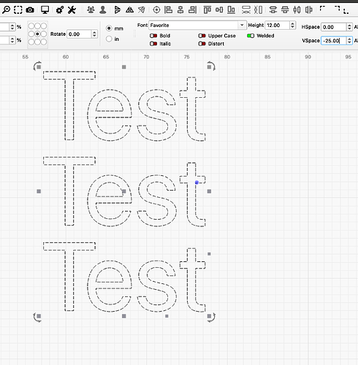The height and width of the screenshot is (365, 358).
Task: Open the preview monitor icon
Action: [45, 10]
